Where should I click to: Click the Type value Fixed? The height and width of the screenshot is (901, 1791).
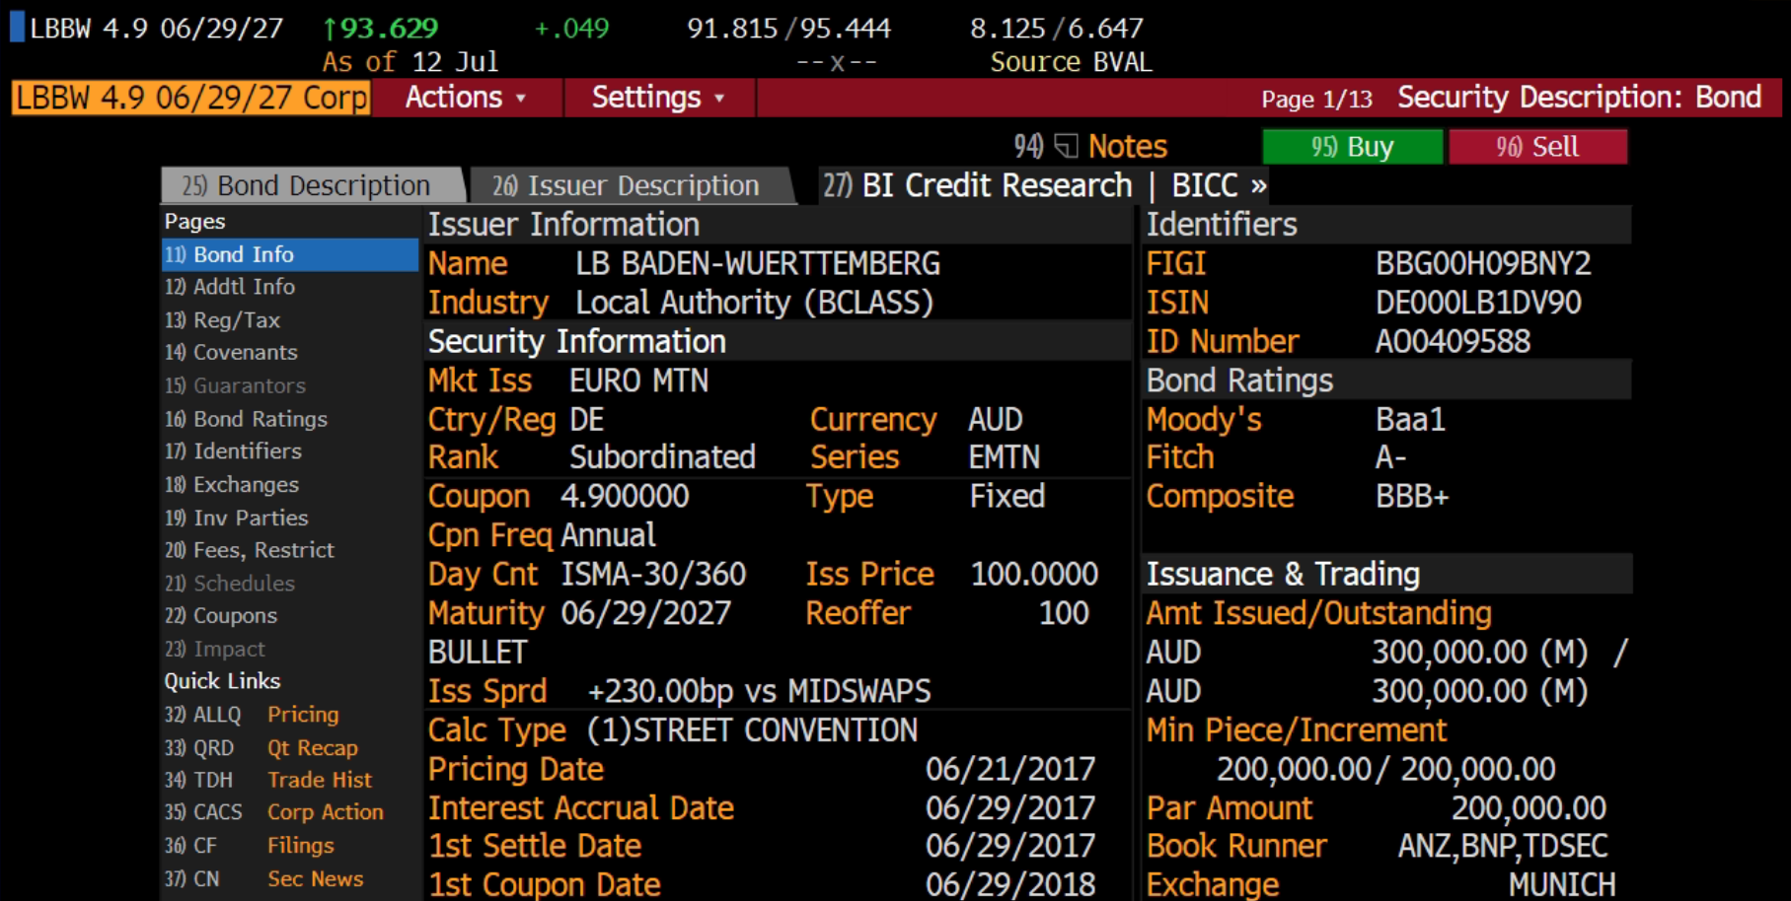click(x=1007, y=496)
